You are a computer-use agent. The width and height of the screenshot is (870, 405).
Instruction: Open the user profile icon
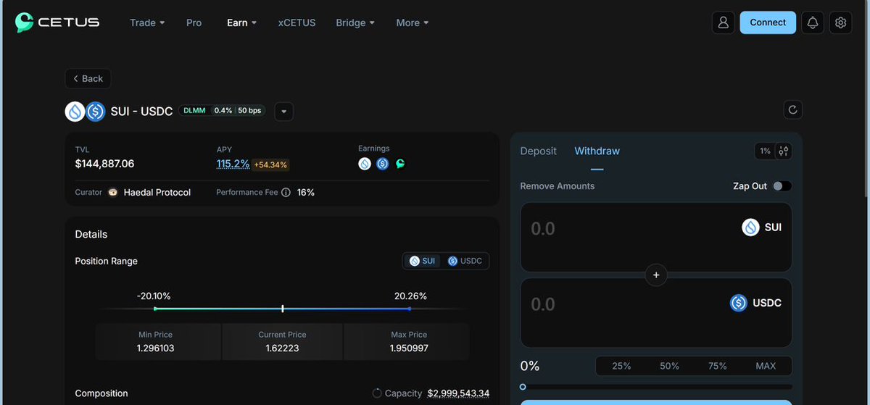pos(723,22)
